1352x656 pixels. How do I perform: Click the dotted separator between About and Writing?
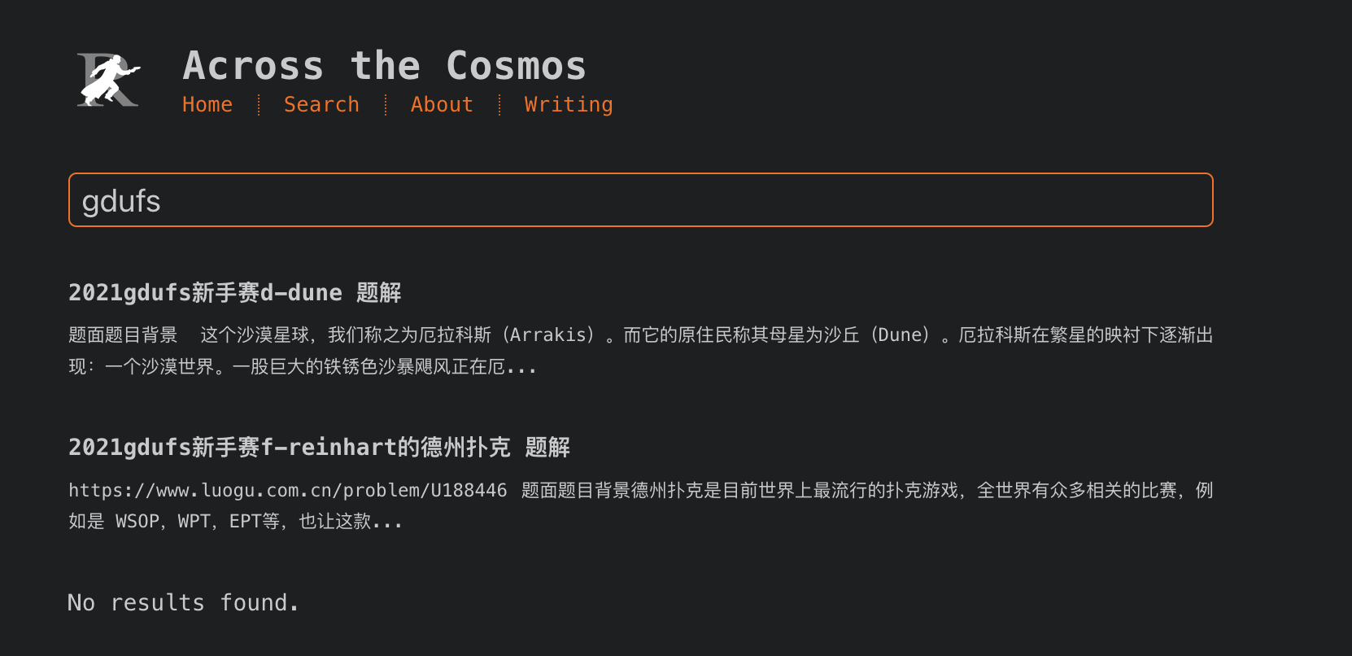(x=499, y=105)
